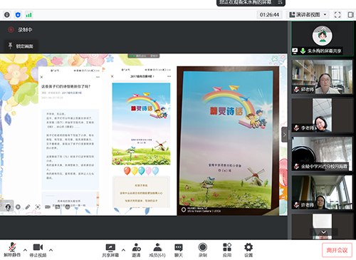Click the avatar icon in the shared-screen toolbar
Screen dimensions: 356x260
(8, 207)
